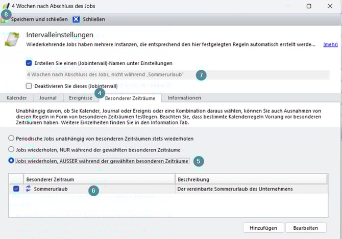Click the blue X Schließen icon
The width and height of the screenshot is (342, 239).
[76, 19]
